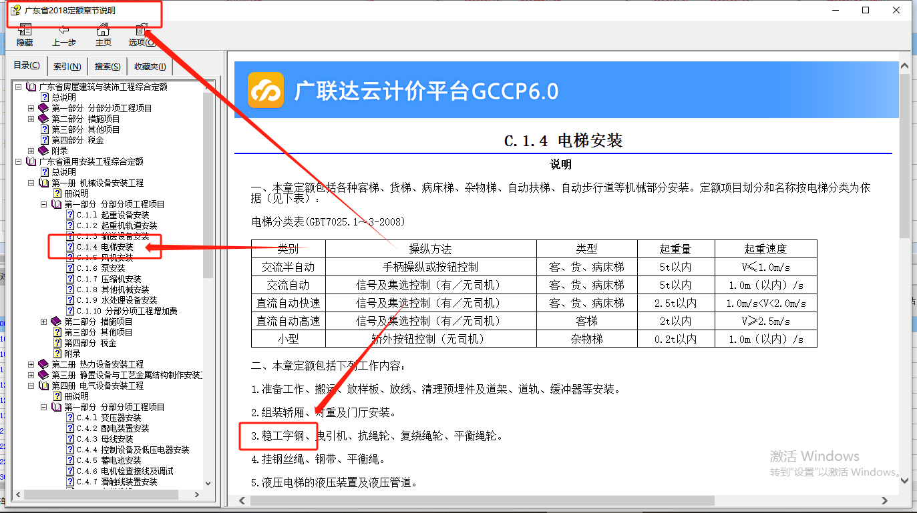
Task: Open C.1.3 输送设备安装 topic
Action: point(113,236)
